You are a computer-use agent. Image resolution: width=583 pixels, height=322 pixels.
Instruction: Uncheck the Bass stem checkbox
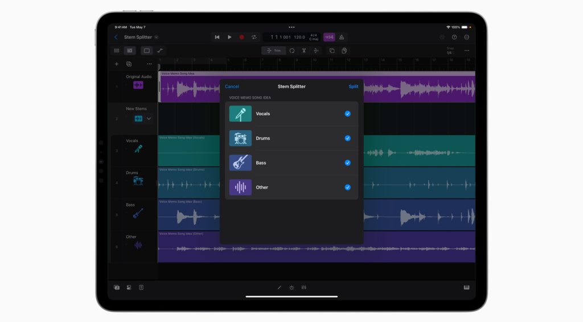click(348, 162)
